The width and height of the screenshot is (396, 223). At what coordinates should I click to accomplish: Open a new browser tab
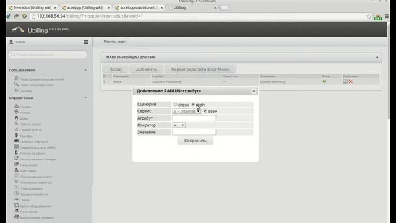pos(224,8)
